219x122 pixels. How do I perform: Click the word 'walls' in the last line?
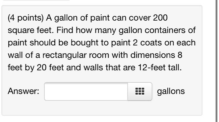(93, 67)
